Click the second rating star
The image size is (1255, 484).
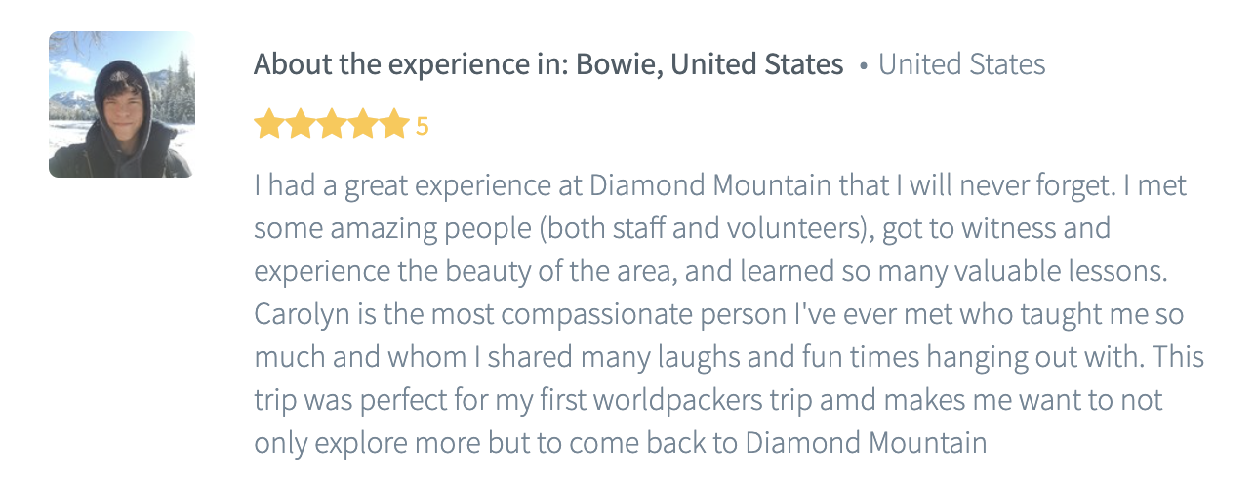point(300,125)
